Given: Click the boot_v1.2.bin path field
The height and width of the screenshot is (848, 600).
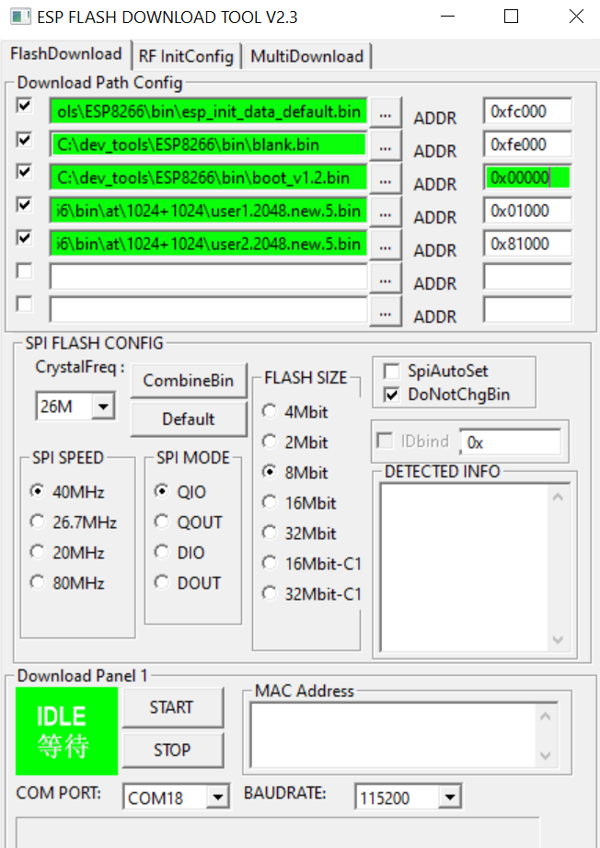Looking at the screenshot, I should coord(208,178).
